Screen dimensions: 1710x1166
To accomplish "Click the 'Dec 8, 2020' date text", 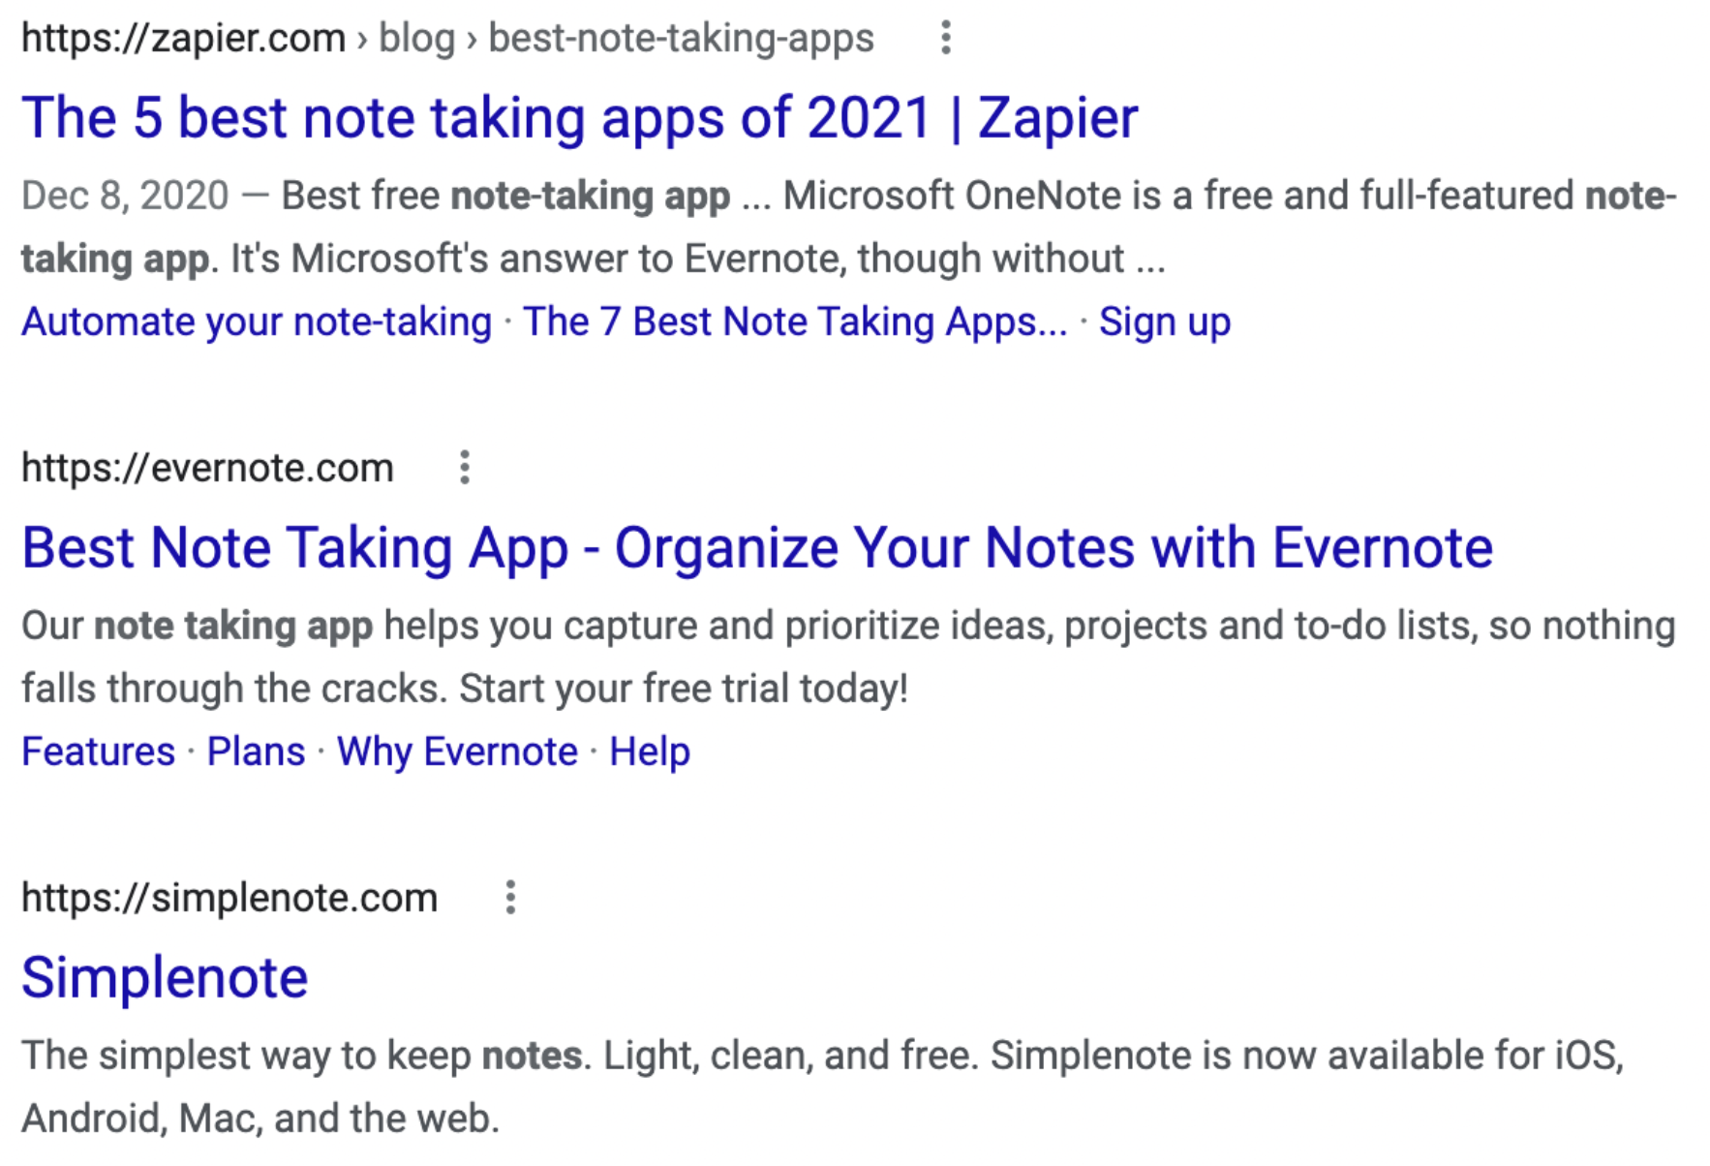I will [125, 196].
